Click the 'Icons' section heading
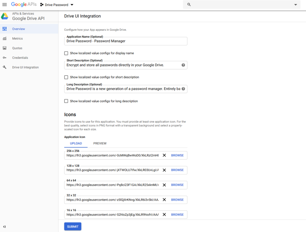Image resolution: width=306 pixels, height=232 pixels. click(70, 115)
